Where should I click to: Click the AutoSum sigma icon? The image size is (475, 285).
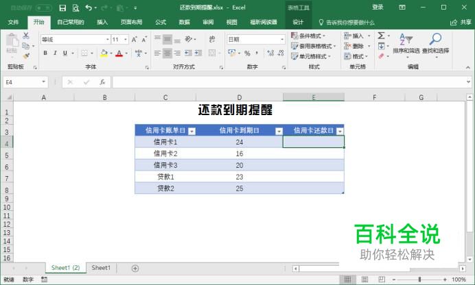pyautogui.click(x=381, y=36)
